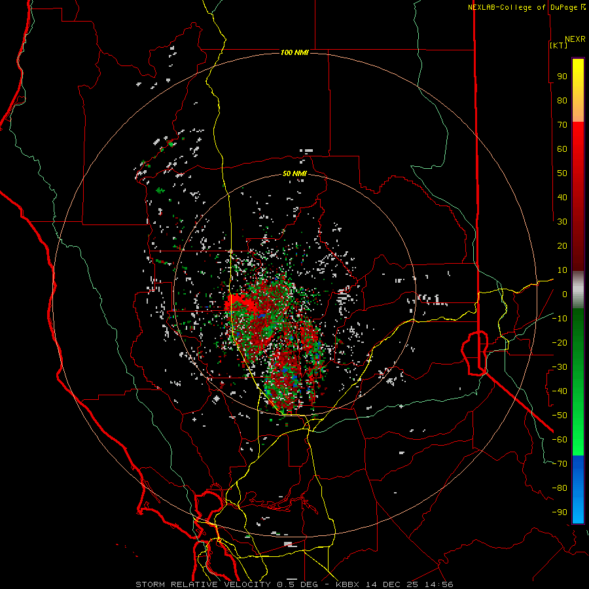
Task: Click the -80 tick label on scale
Action: tap(560, 488)
